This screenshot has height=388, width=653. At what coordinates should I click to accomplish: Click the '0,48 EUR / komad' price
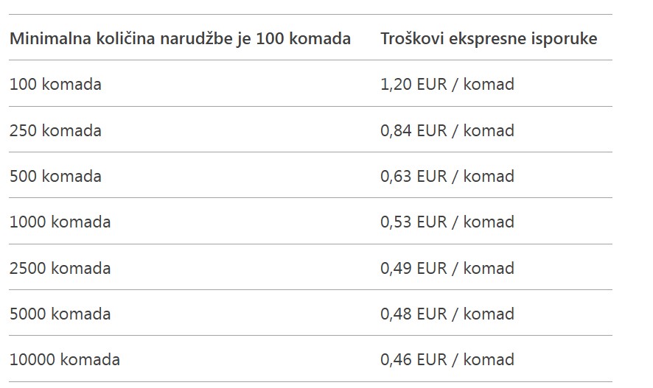point(447,314)
